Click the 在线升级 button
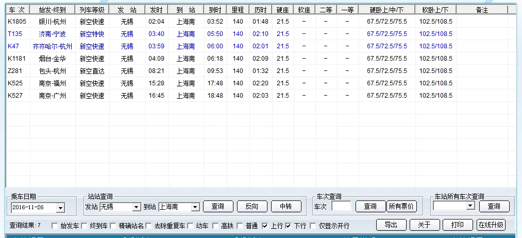This screenshot has width=522, height=238. (x=491, y=225)
